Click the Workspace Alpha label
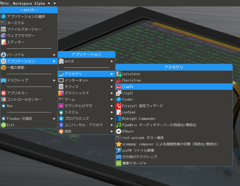Viewport: 240px width, 186px height. 29,3
